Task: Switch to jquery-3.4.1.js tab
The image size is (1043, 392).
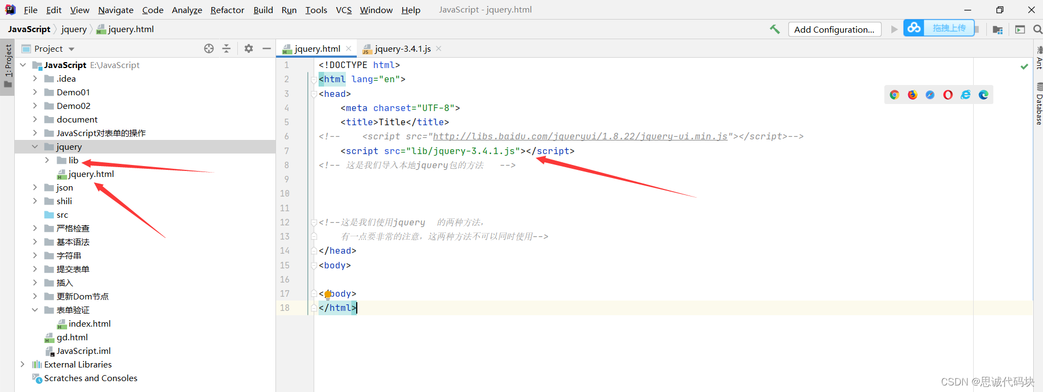Action: click(403, 48)
